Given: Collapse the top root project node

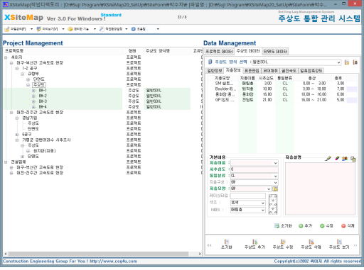Looking at the screenshot, I should (6, 57).
